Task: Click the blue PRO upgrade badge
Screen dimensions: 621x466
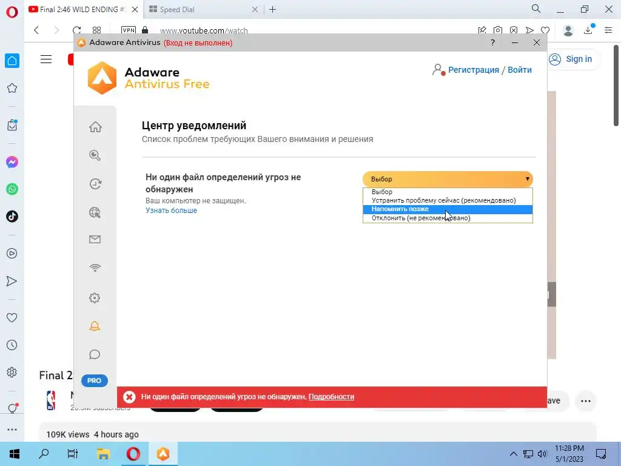Action: (94, 380)
